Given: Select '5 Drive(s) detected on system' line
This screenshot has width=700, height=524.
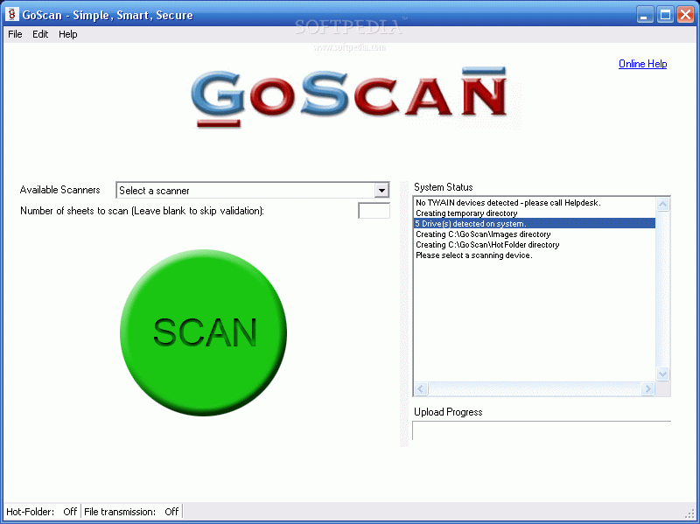Looking at the screenshot, I should point(535,224).
